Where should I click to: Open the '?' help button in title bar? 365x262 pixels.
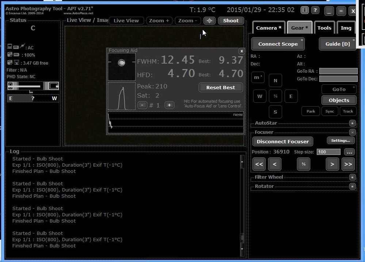coord(315,10)
